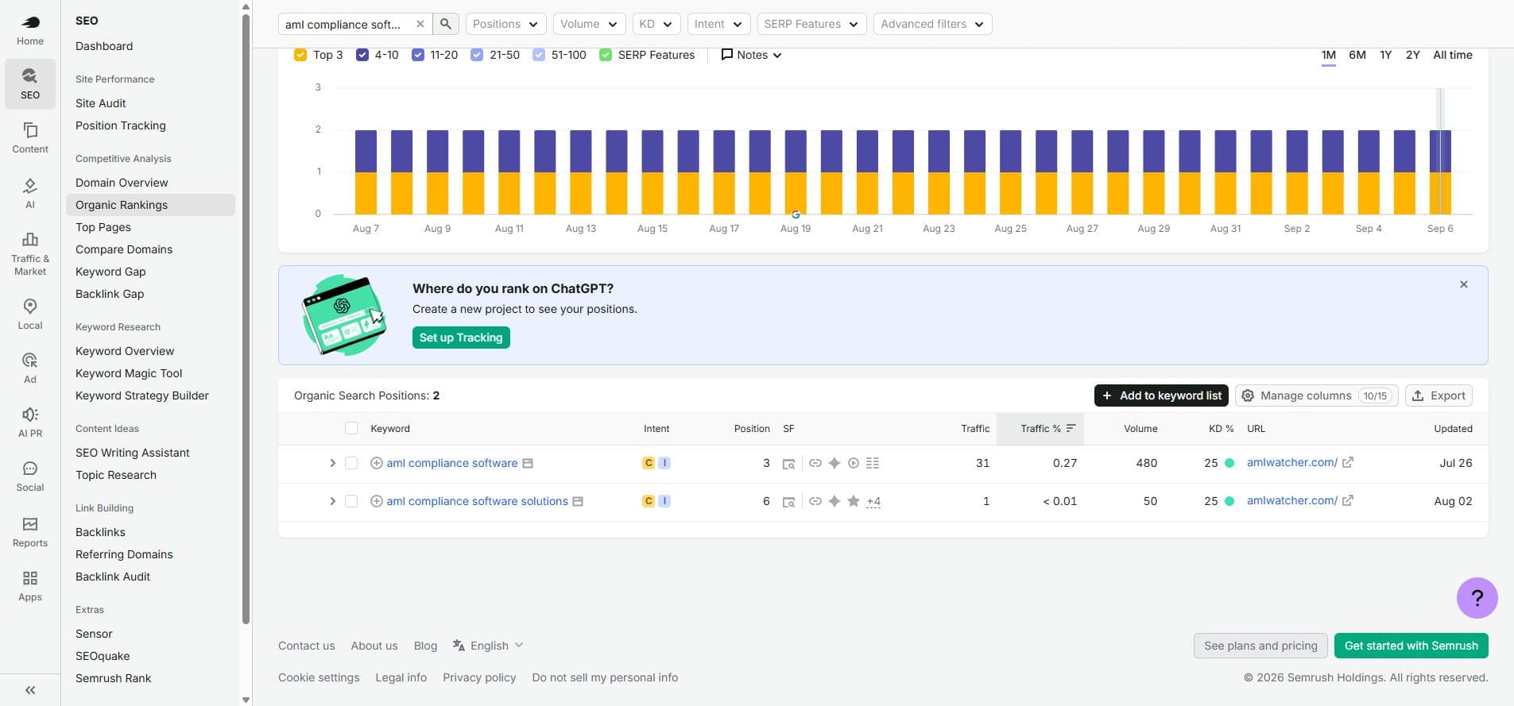Click plus icon beside aml compliance software solutions
1514x706 pixels.
pos(377,501)
